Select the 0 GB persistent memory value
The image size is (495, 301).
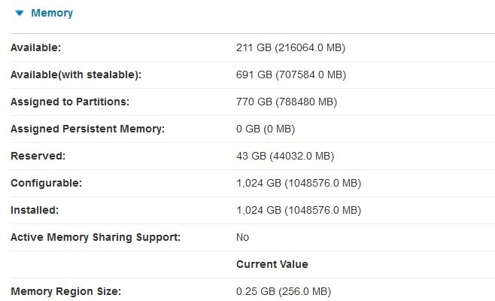(266, 129)
